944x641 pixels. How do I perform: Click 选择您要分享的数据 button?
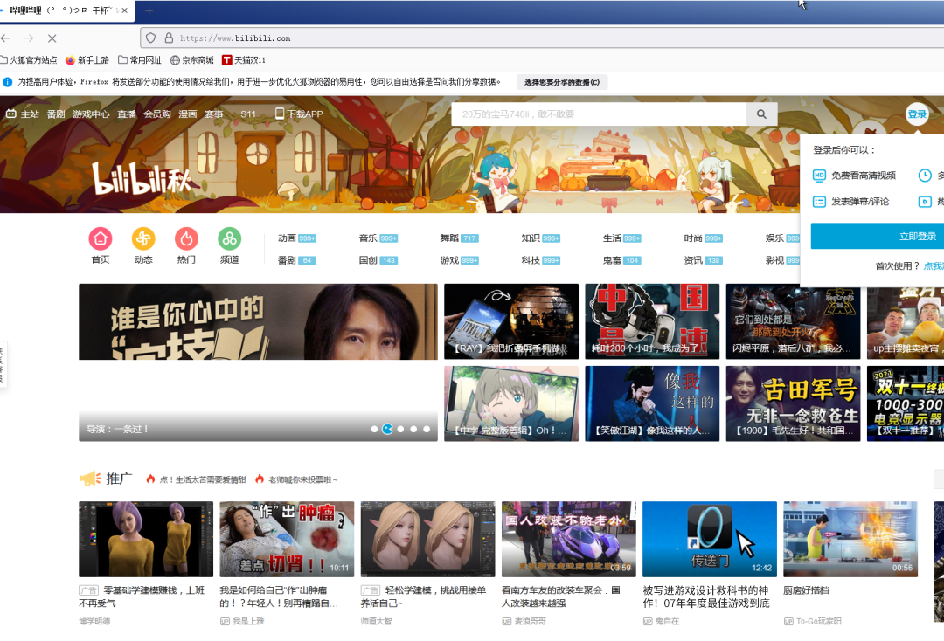tap(562, 82)
